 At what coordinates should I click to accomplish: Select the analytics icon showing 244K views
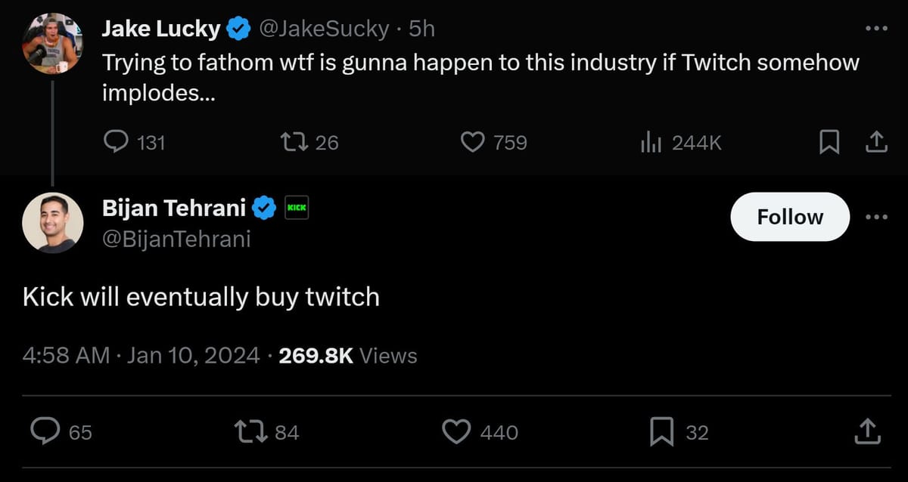click(x=651, y=142)
